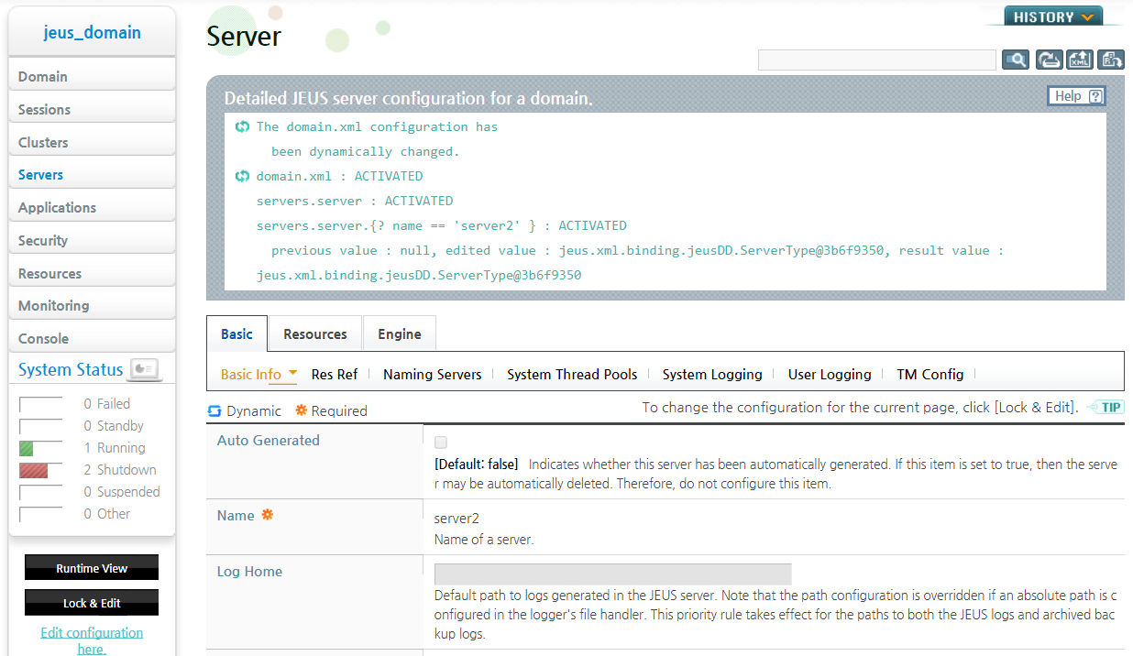Open the Naming Servers sub-tab

tap(432, 374)
